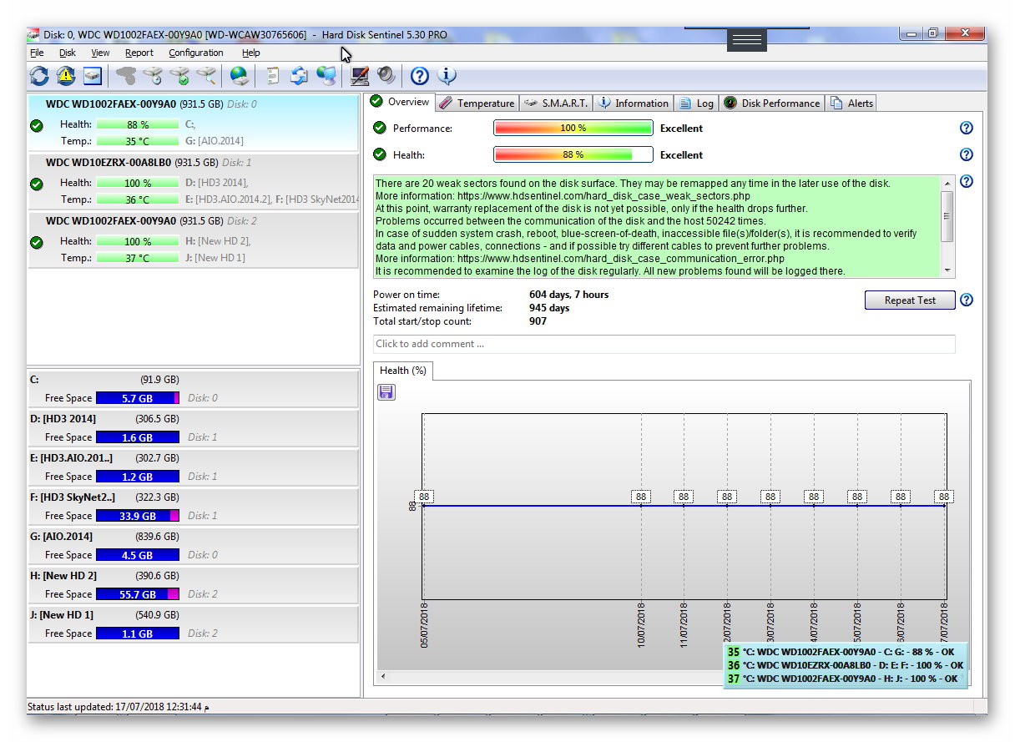Viewport: 1015px width, 742px height.
Task: Open the notepad report toolbar icon
Action: (x=272, y=76)
